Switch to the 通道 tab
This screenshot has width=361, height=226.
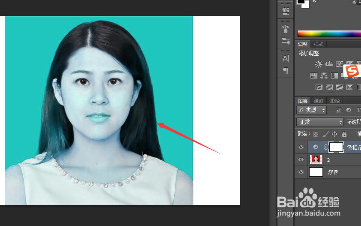click(x=319, y=101)
